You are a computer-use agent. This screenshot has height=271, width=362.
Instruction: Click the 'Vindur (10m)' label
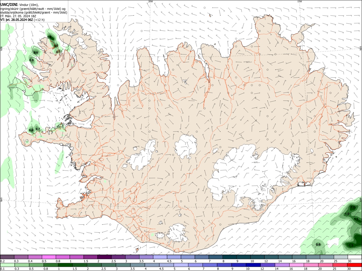coord(29,5)
